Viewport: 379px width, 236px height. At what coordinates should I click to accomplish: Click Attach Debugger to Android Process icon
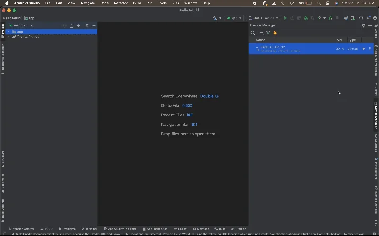(x=330, y=18)
